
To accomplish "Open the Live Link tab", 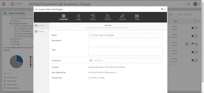I will 122,17.
